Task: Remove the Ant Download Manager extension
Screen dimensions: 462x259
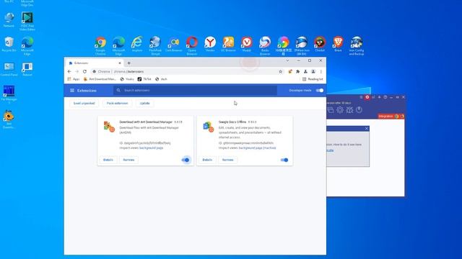Action: tap(128, 160)
